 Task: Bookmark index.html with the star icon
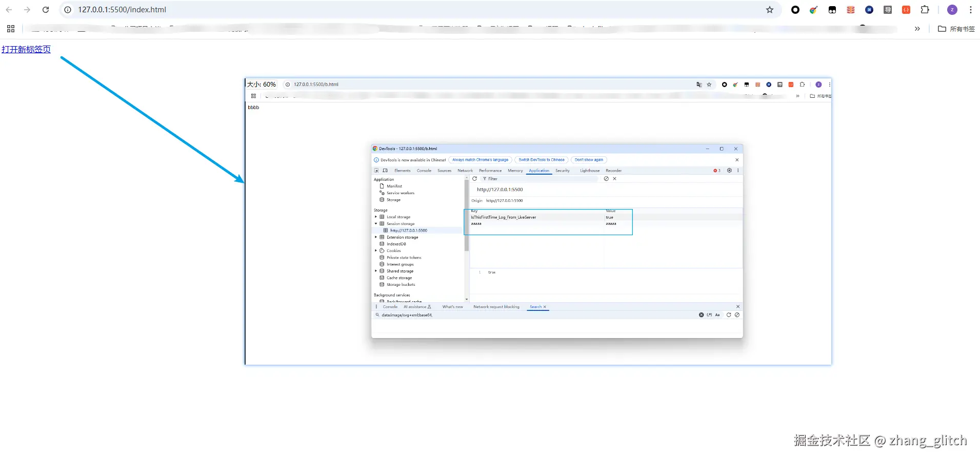(770, 10)
